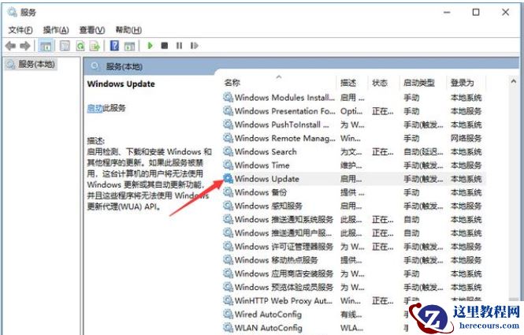Click the Windows Search service name
The height and width of the screenshot is (335, 524).
click(x=266, y=151)
